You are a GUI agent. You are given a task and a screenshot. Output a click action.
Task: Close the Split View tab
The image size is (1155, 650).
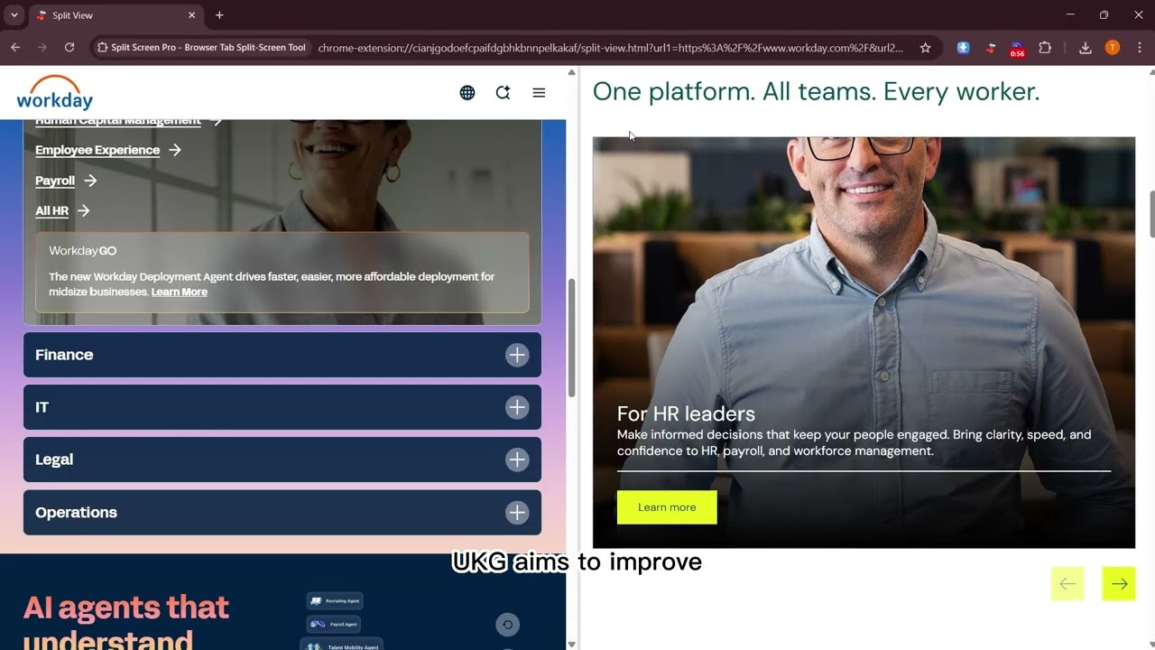tap(191, 15)
